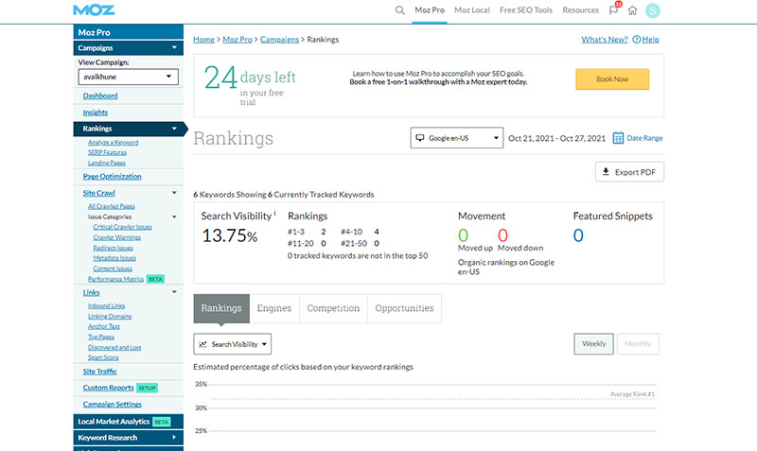Screen dimensions: 757x451
Task: Open the View Campaign dropdown
Action: point(128,77)
